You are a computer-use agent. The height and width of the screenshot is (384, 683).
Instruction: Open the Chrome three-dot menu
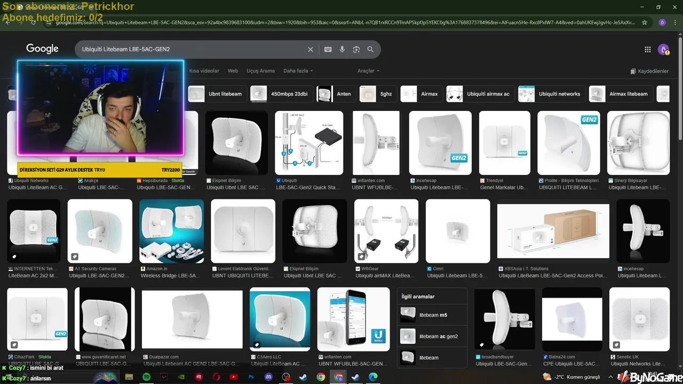(x=675, y=22)
